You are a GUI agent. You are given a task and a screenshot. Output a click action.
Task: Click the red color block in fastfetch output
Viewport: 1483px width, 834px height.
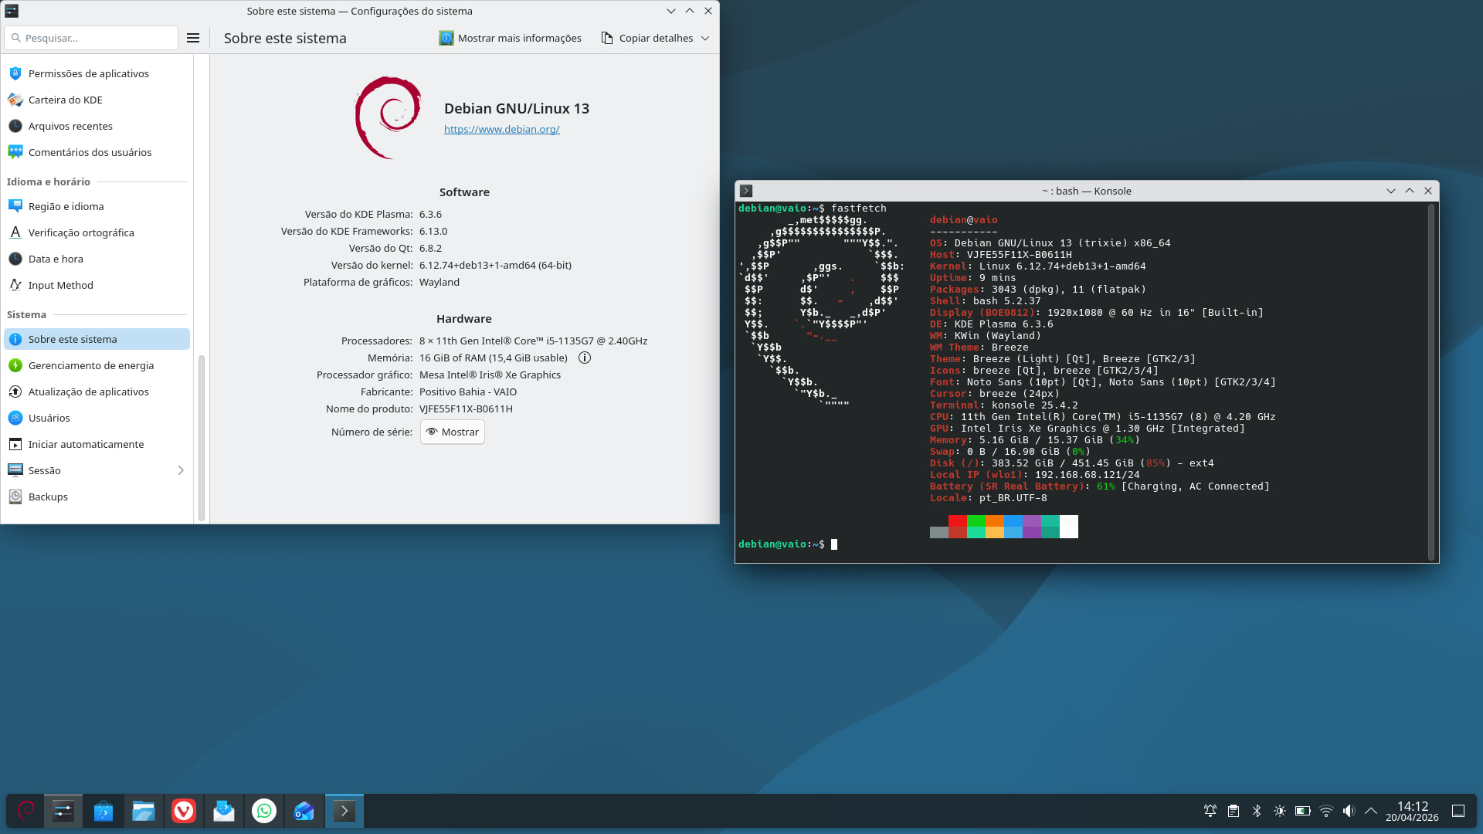957,521
